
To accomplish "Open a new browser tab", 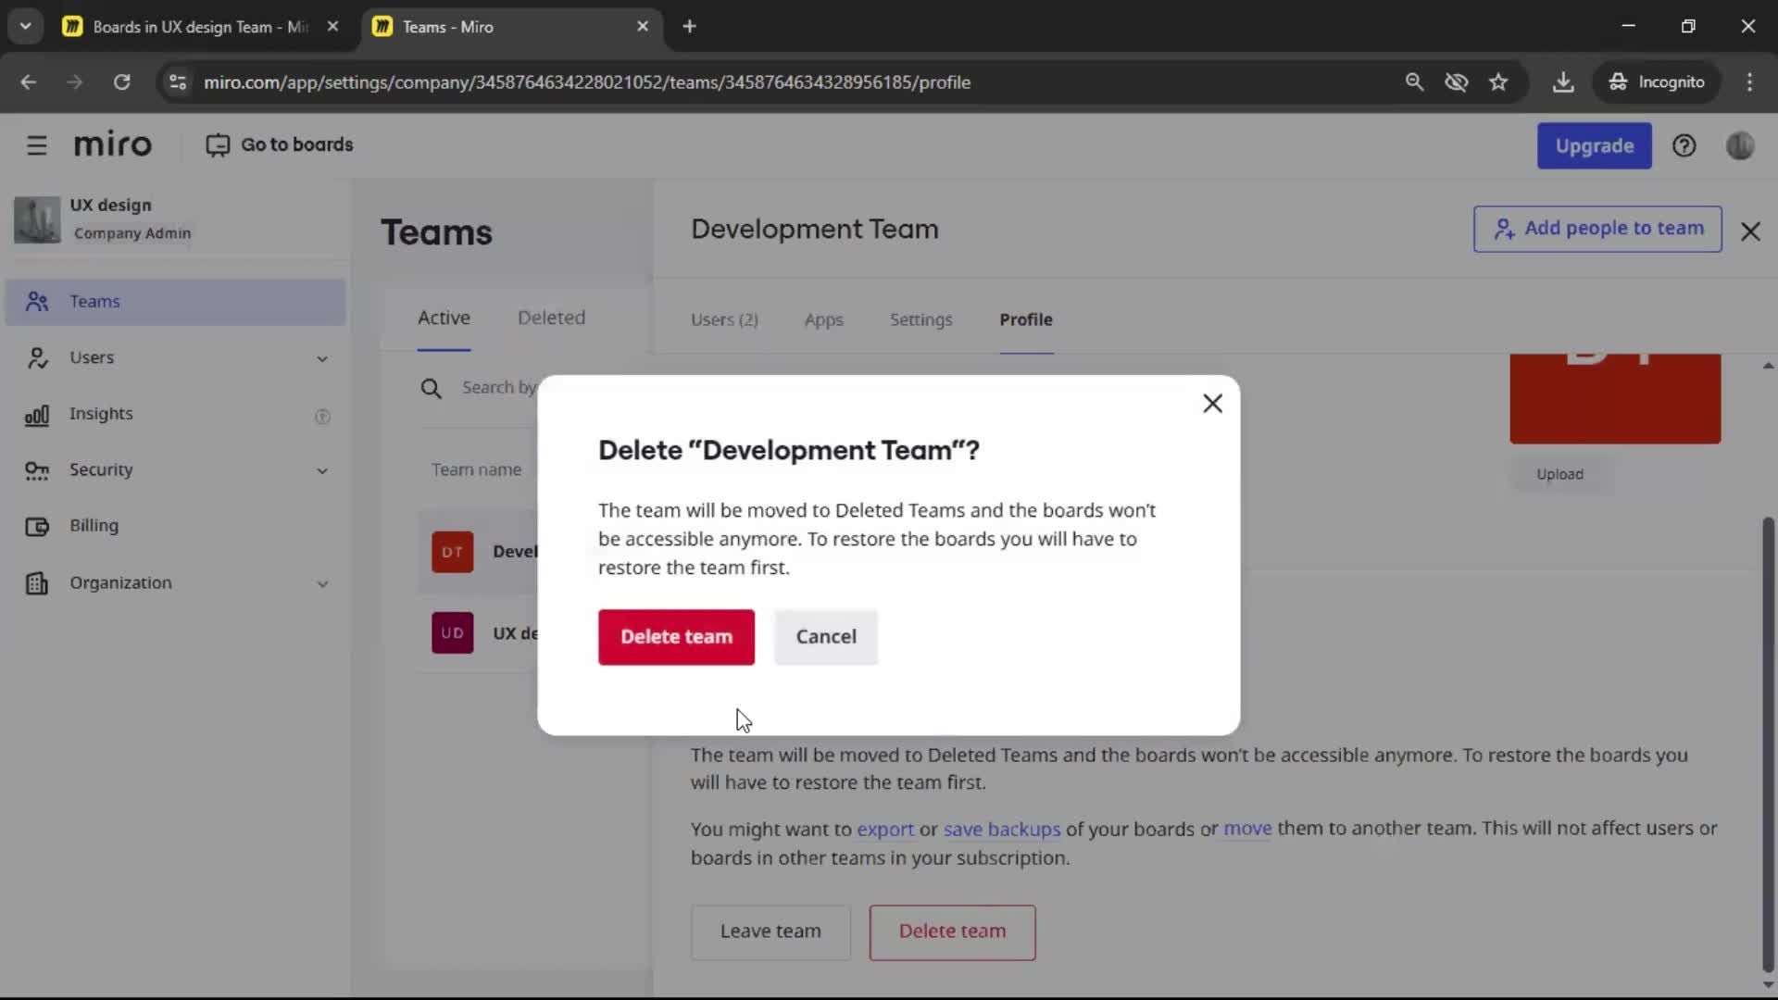I will [689, 27].
